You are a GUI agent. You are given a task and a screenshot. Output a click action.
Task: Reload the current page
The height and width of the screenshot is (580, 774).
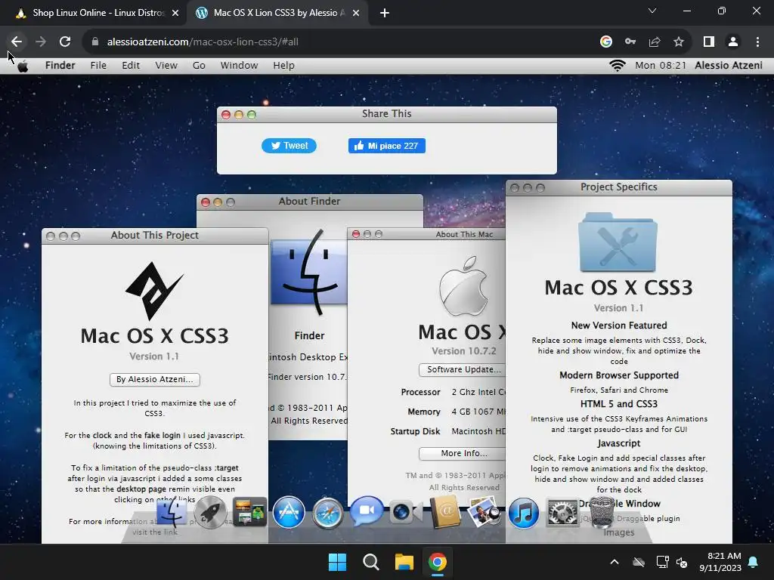tap(65, 42)
